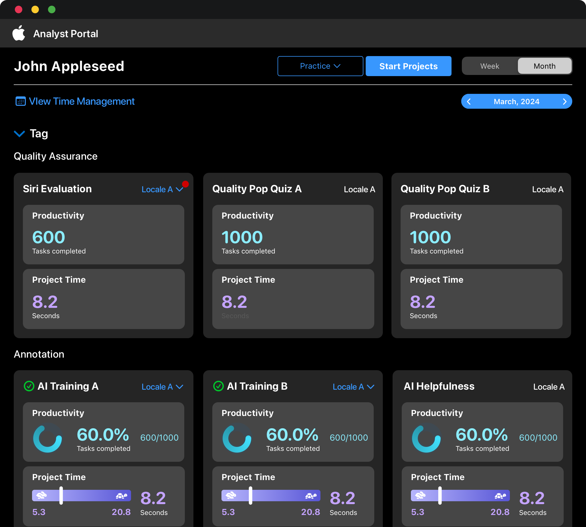Click the turtle icon in AI Training A slider
The height and width of the screenshot is (527, 586).
point(122,496)
